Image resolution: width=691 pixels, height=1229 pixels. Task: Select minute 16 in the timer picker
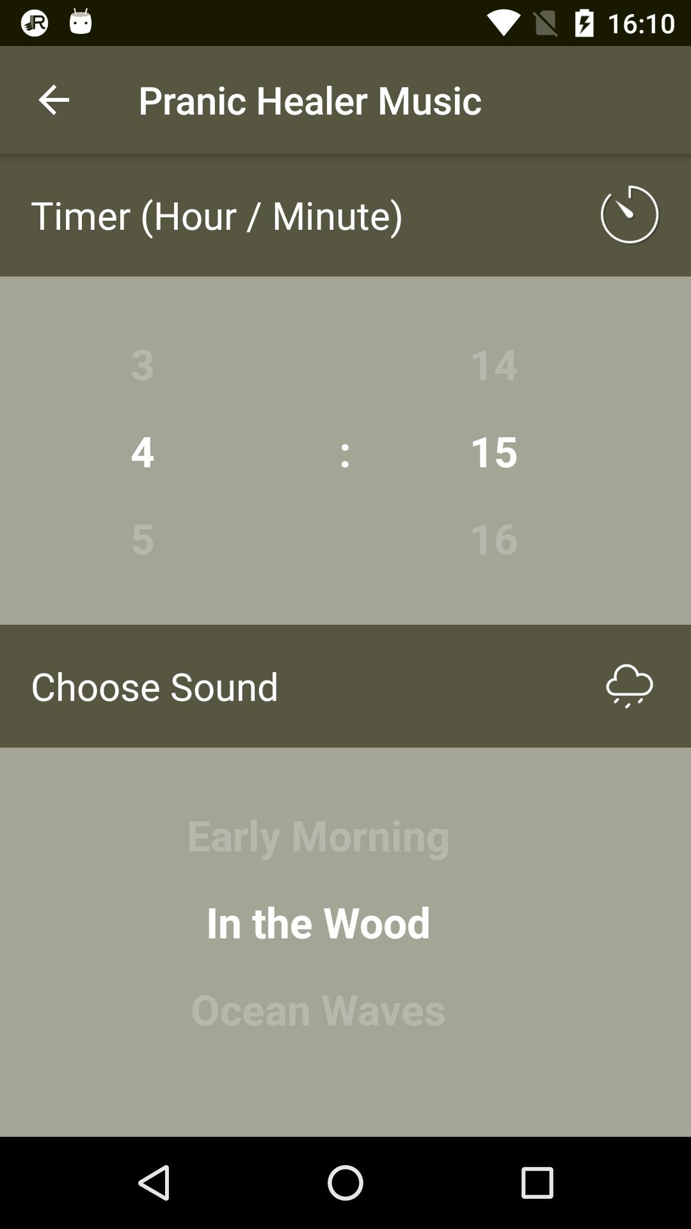pyautogui.click(x=493, y=538)
